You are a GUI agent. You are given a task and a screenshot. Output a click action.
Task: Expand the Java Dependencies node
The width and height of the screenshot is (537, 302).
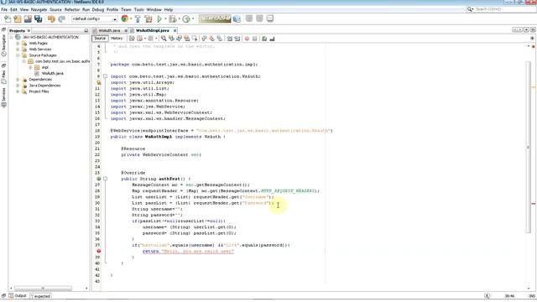point(18,86)
